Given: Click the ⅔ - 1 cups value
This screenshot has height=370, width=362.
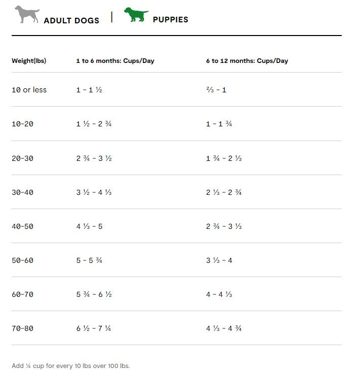Looking at the screenshot, I should pos(216,90).
